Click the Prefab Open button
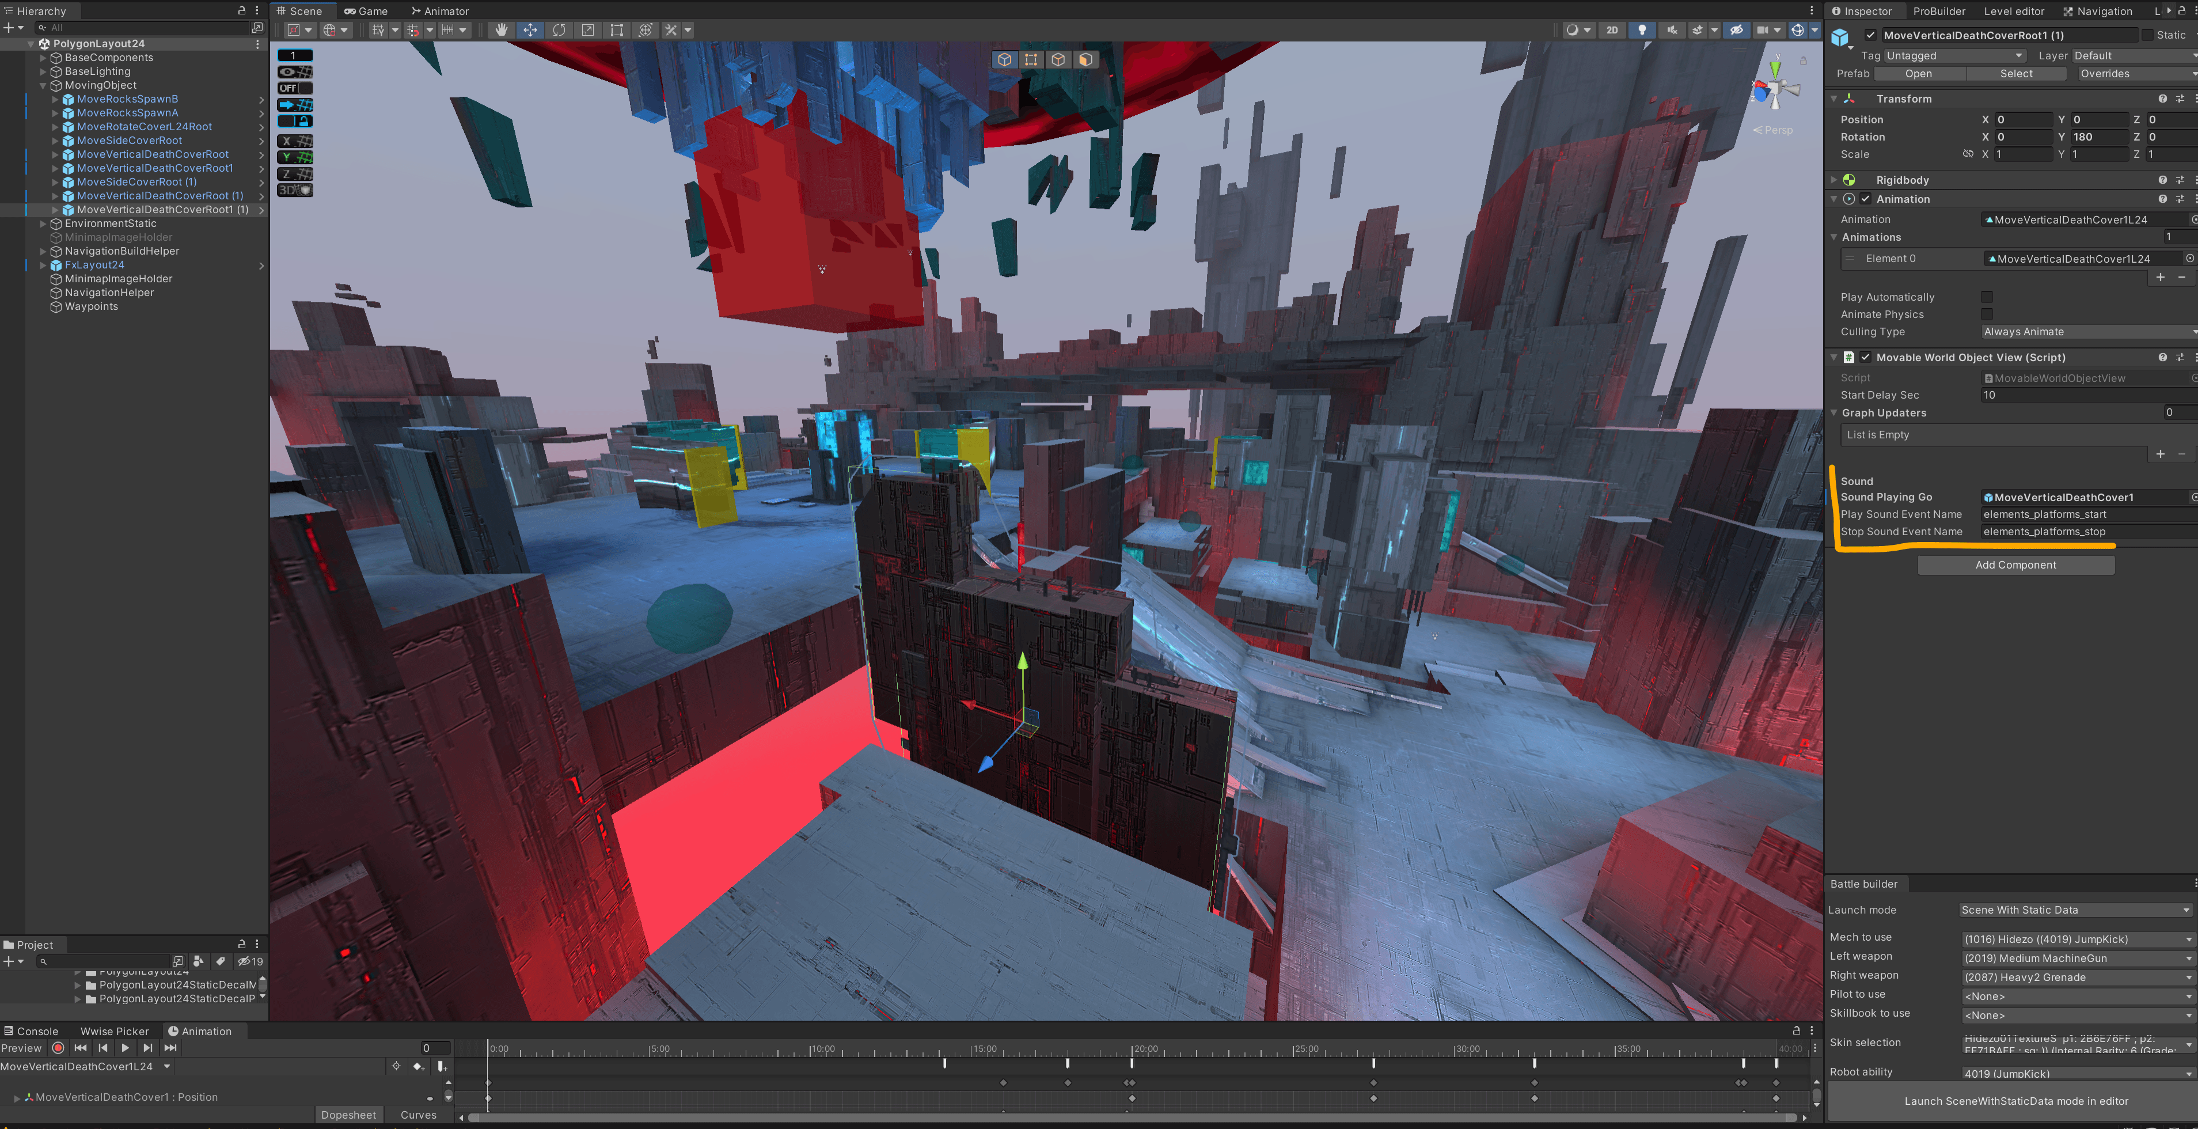Viewport: 2198px width, 1129px height. pyautogui.click(x=1918, y=73)
